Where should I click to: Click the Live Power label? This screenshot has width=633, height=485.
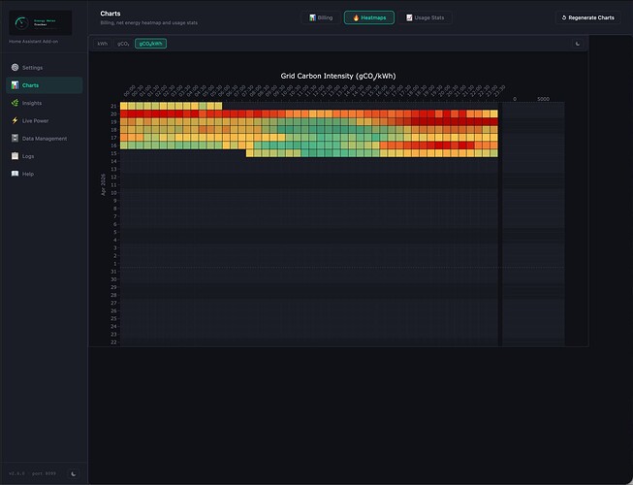coord(35,120)
